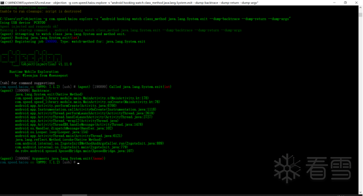The height and width of the screenshot is (196, 363).
Task: Click 'Looper.loop(Looper.java:154)' line
Action: [51, 132]
